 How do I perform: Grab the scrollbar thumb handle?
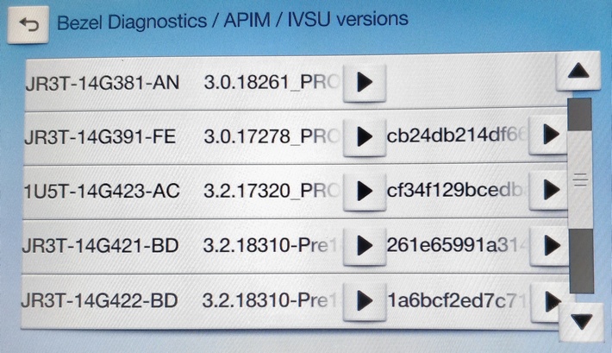[x=579, y=180]
